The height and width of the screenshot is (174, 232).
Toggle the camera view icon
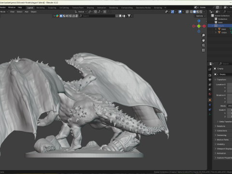(x=203, y=45)
